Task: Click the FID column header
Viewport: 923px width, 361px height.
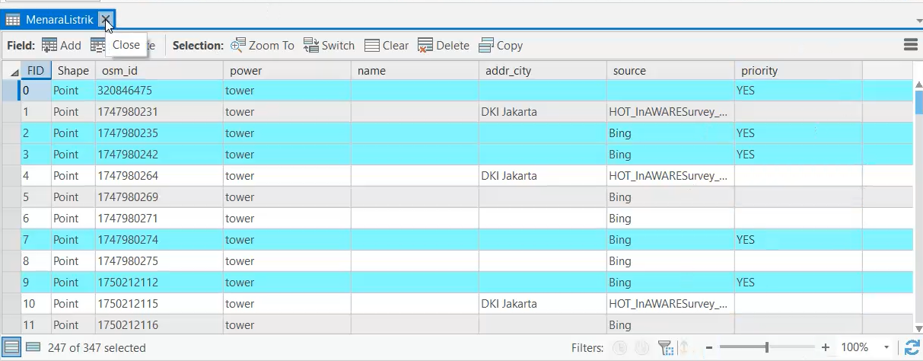Action: 36,70
